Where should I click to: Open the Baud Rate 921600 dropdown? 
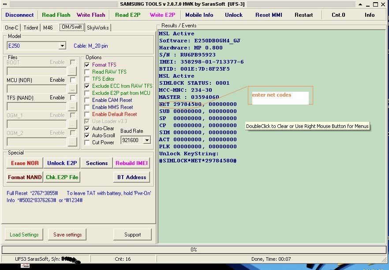pyautogui.click(x=147, y=140)
